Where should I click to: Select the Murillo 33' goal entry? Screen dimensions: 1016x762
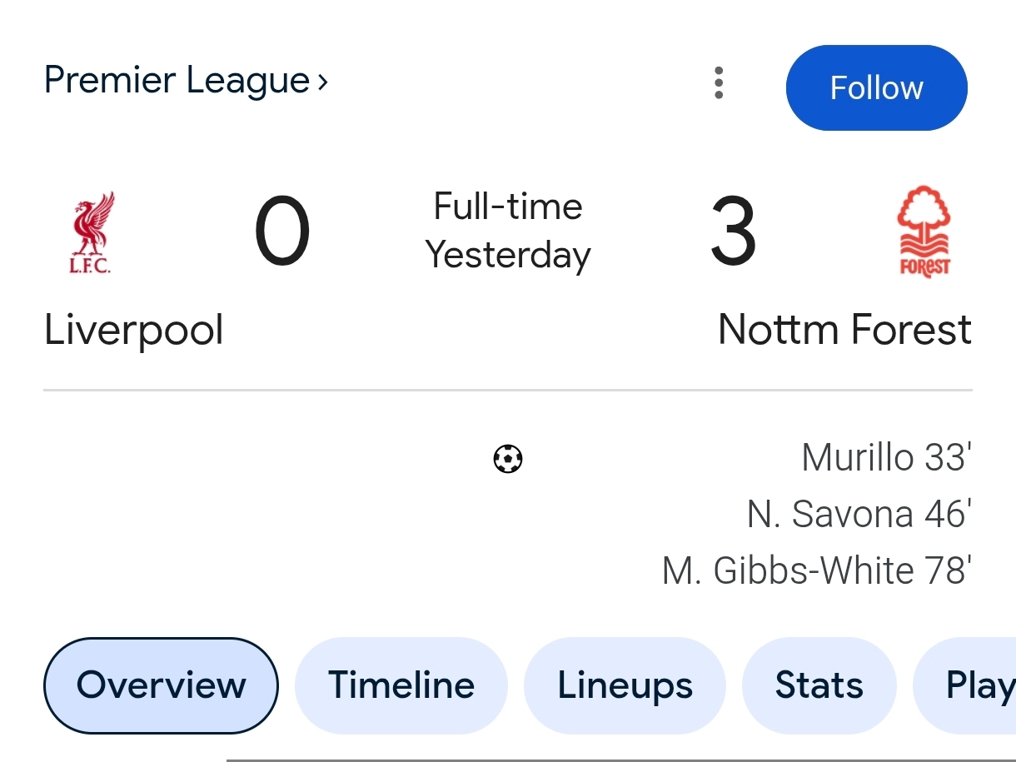[886, 457]
